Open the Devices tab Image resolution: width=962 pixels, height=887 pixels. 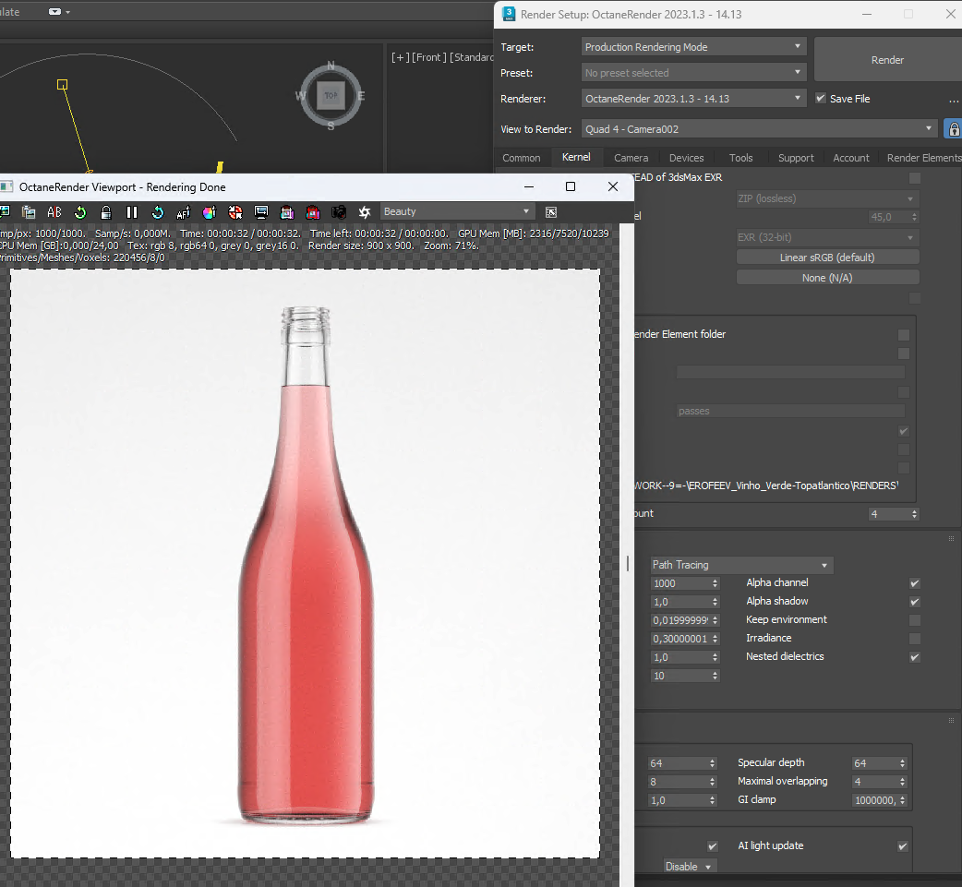(686, 158)
